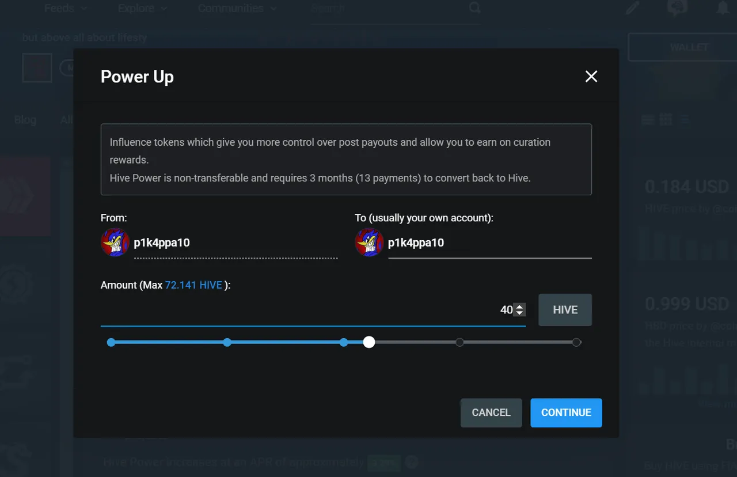Screen dimensions: 737x477
Task: Close the Power Up dialog
Action: [591, 77]
